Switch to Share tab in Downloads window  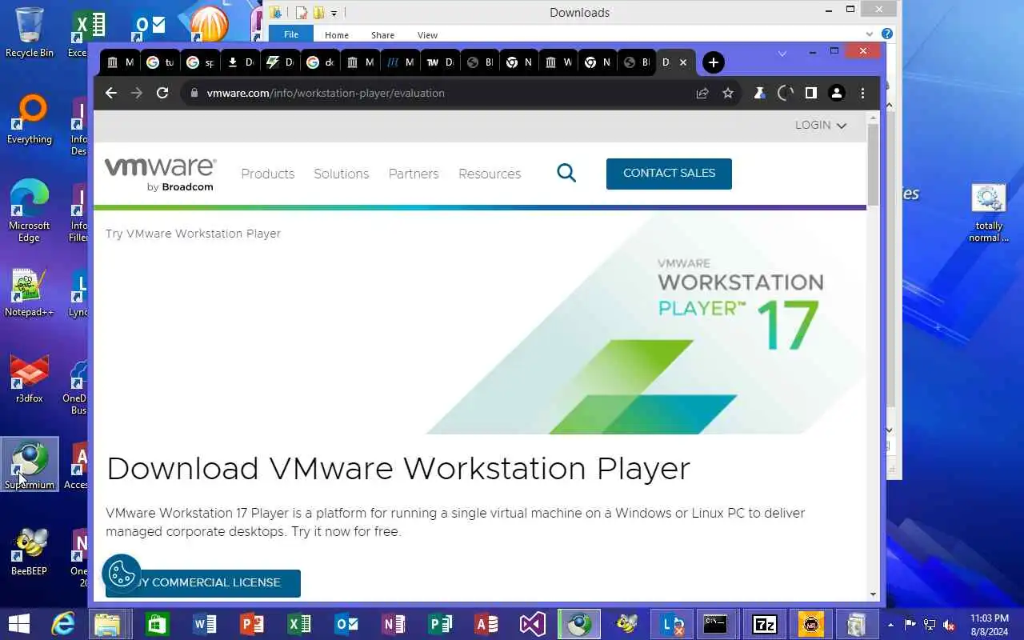pos(382,35)
